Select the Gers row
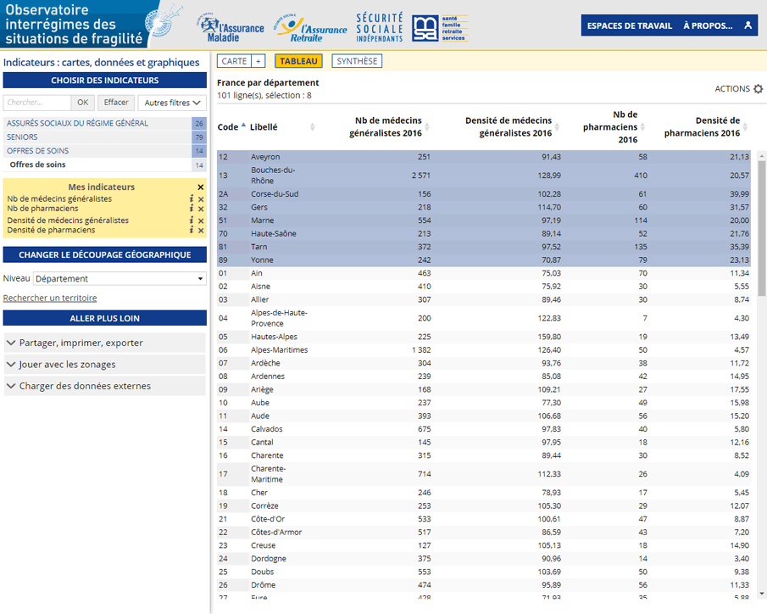 click(484, 207)
